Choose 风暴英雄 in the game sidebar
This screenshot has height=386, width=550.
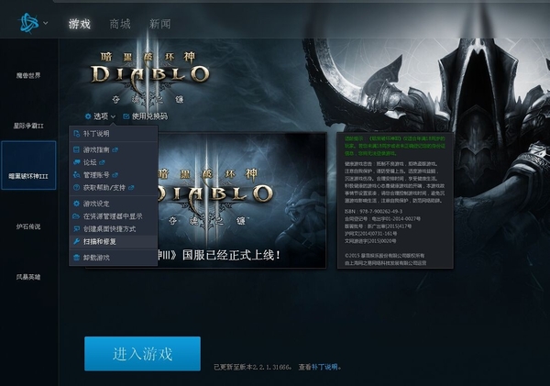(28, 277)
